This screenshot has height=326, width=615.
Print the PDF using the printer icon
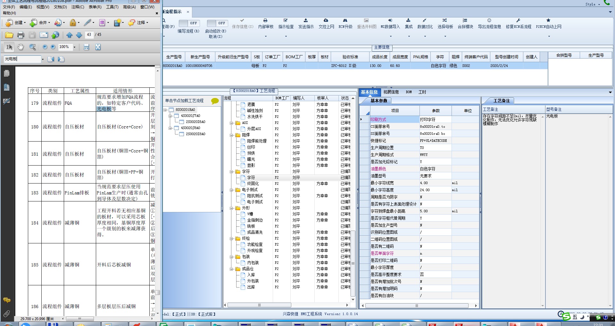coord(21,35)
